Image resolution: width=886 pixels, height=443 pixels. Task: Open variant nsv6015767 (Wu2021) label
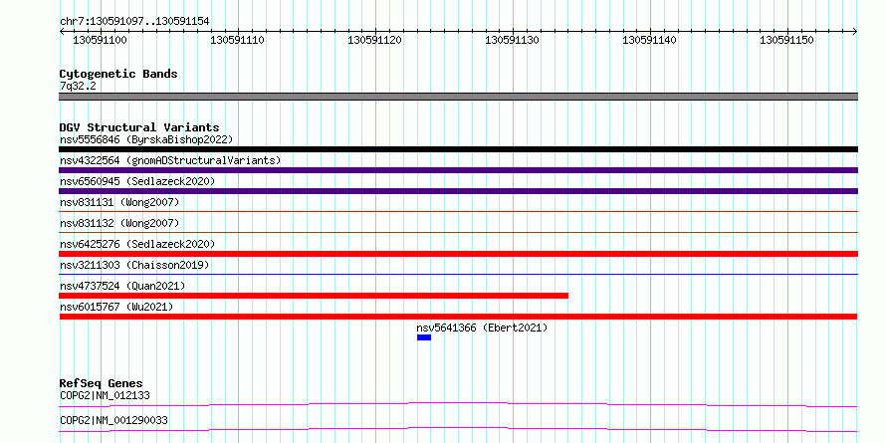pyautogui.click(x=116, y=307)
